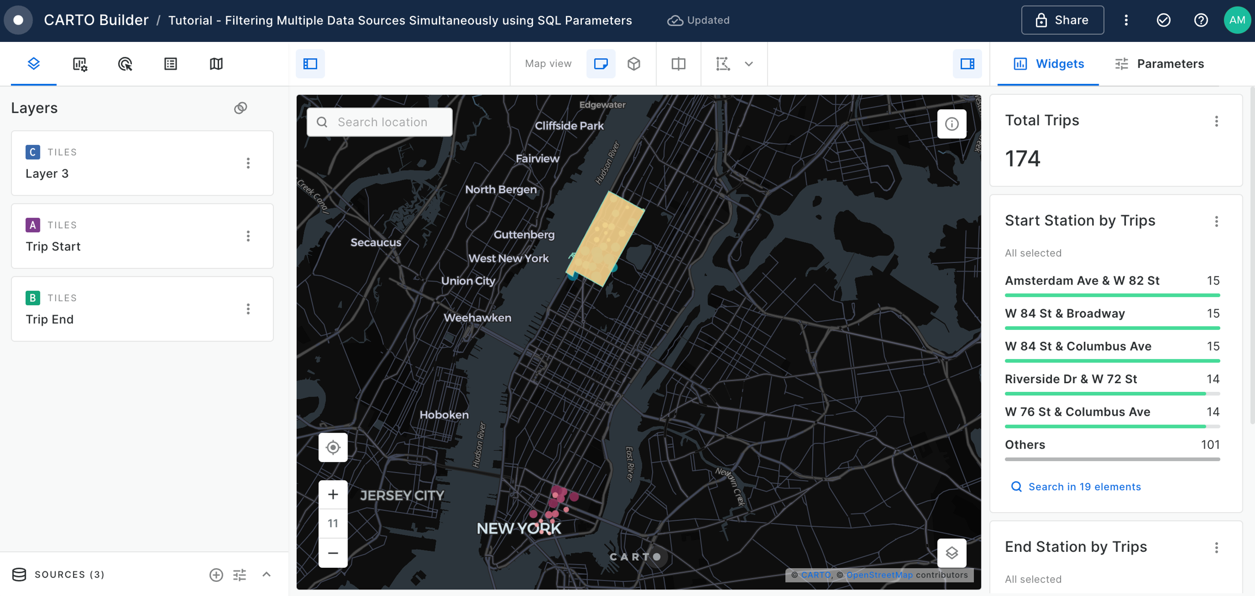Open the map layer selector icon
The height and width of the screenshot is (596, 1255).
point(952,553)
